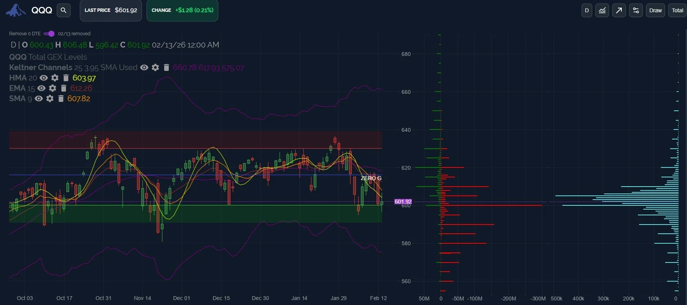Delete the EMA 15 indicator
The image size is (687, 305).
coord(63,88)
